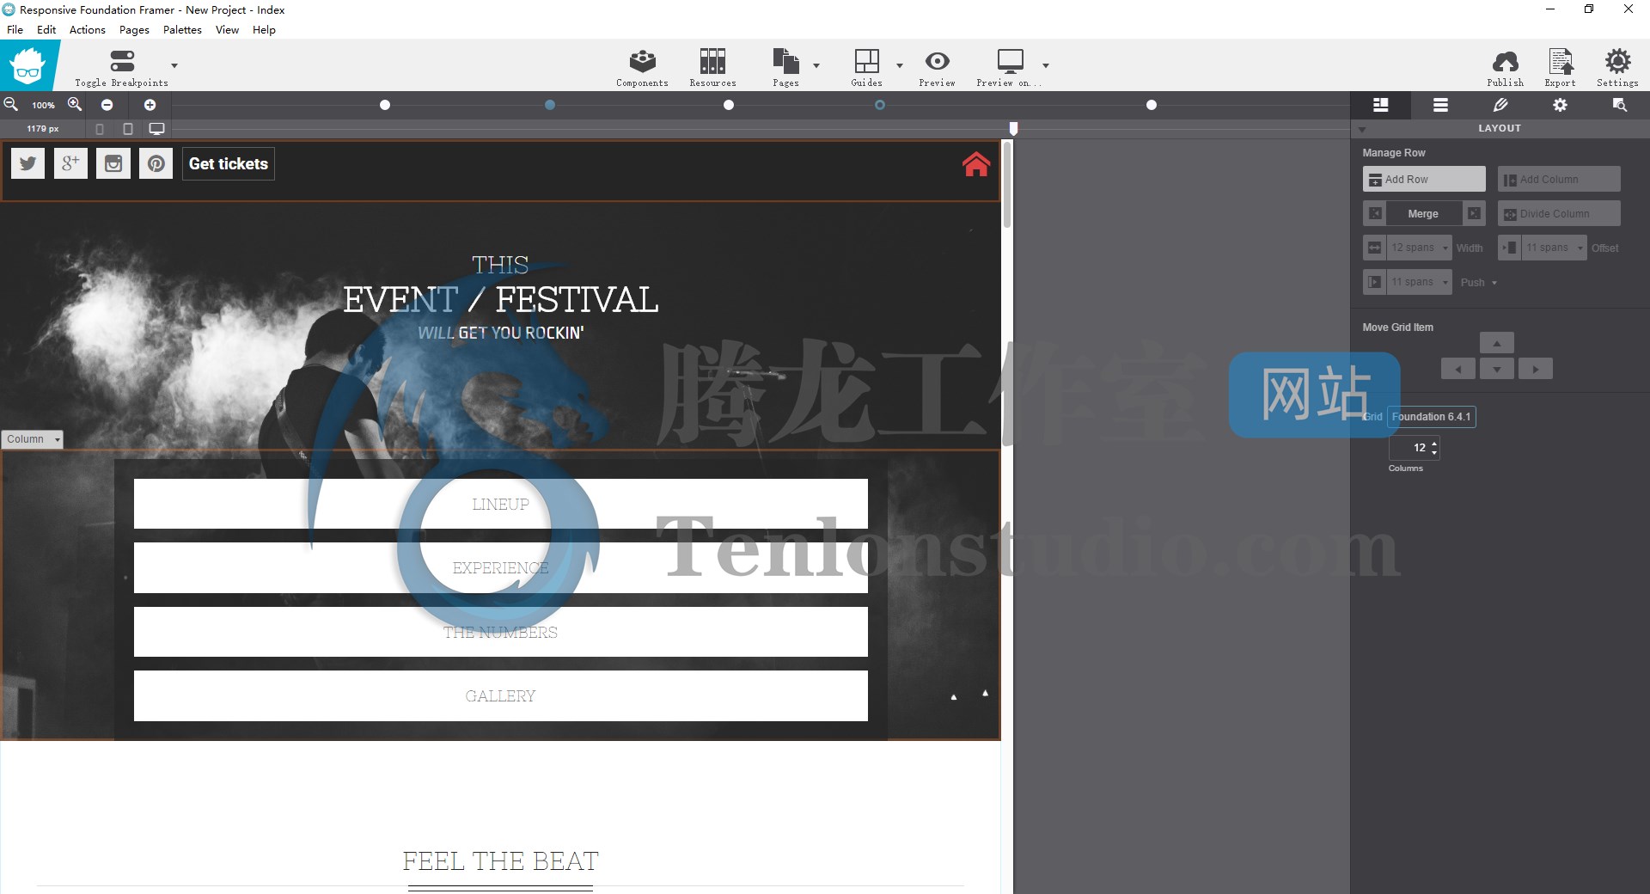Zoom out with the magnifier minus icon
The image size is (1650, 894).
pos(11,104)
